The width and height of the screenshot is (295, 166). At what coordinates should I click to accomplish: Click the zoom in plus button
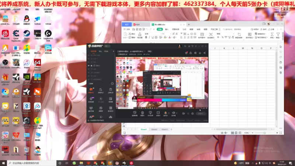point(277,133)
